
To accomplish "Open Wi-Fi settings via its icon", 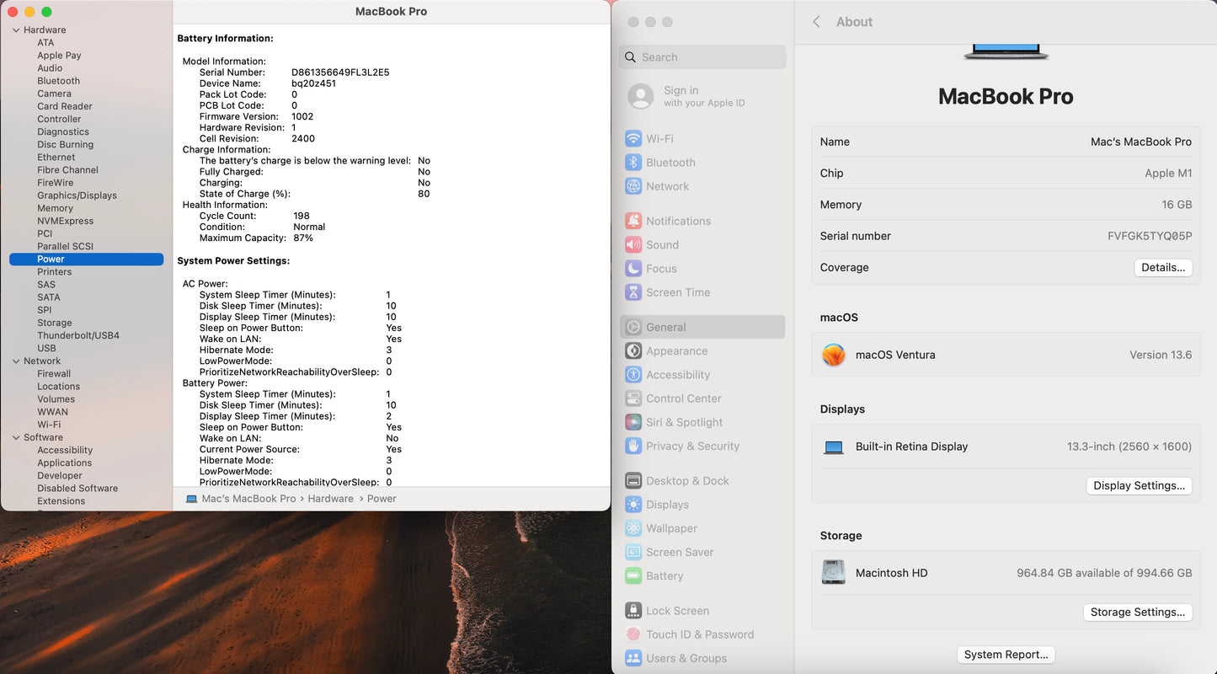I will (x=633, y=138).
